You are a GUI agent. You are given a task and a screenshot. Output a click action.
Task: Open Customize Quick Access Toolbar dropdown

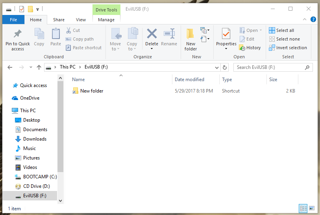[x=37, y=9]
